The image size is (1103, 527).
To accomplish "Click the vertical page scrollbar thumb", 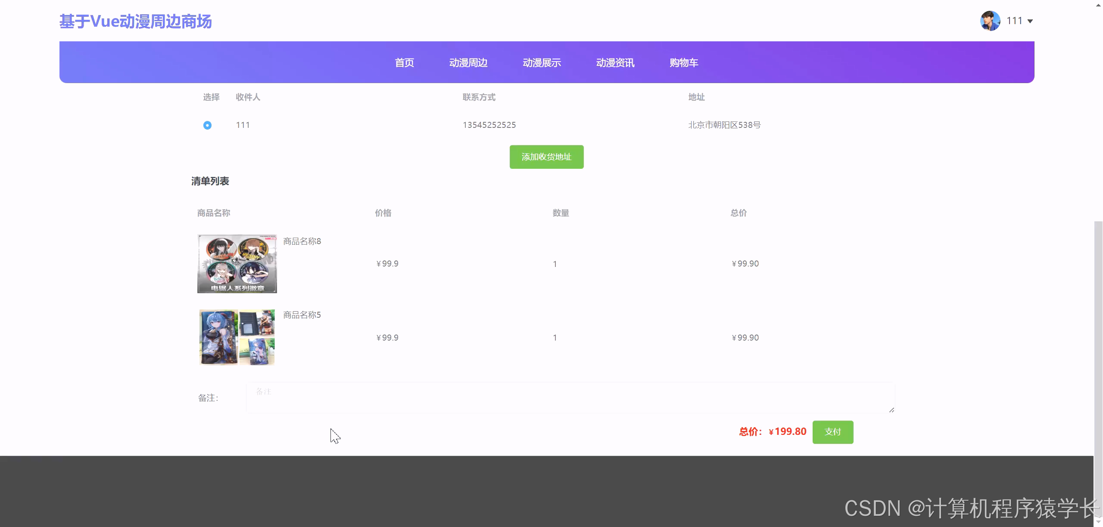I will [x=1098, y=368].
